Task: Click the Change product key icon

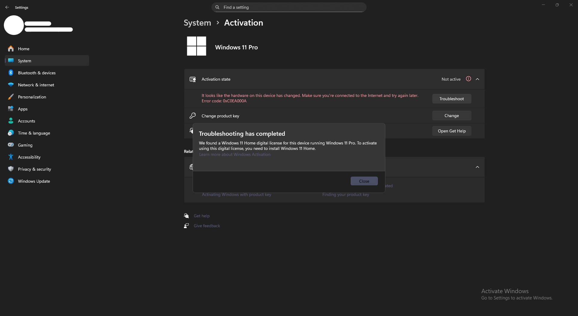Action: click(193, 116)
